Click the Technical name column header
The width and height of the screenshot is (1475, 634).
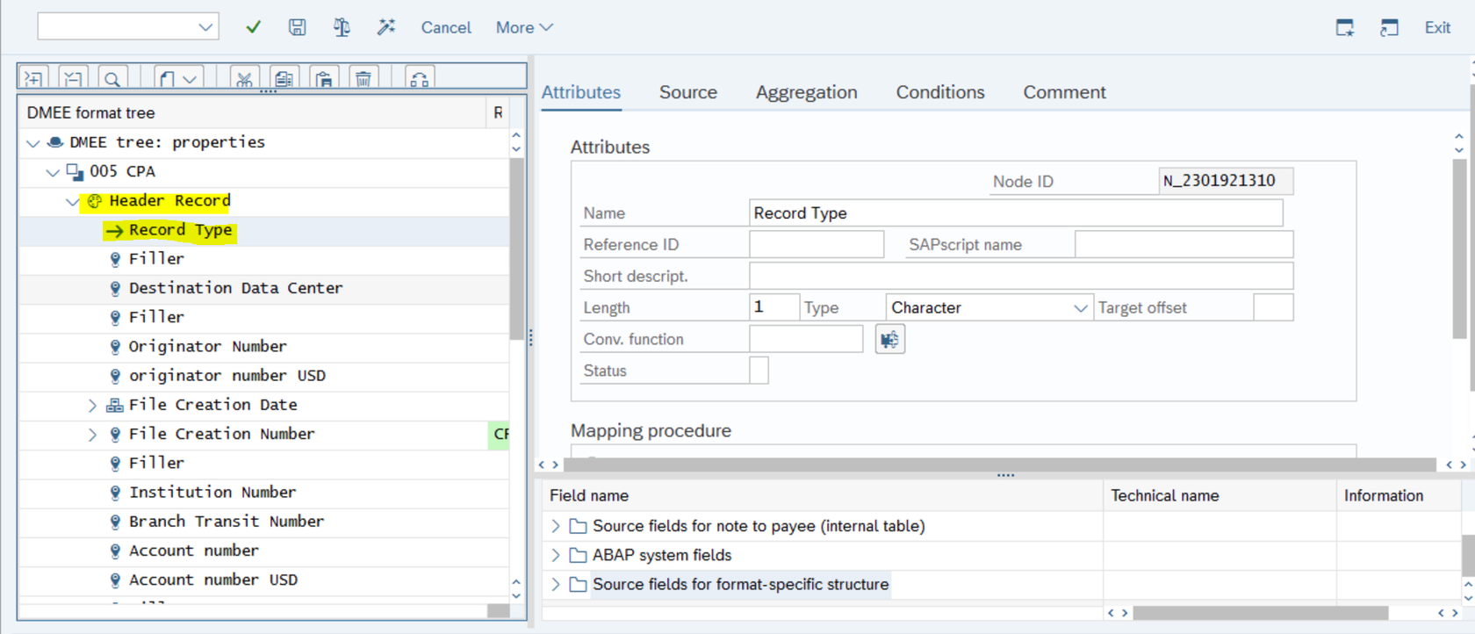point(1220,495)
